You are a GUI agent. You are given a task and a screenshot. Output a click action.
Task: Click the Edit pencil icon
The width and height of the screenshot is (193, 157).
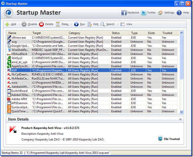[90, 24]
